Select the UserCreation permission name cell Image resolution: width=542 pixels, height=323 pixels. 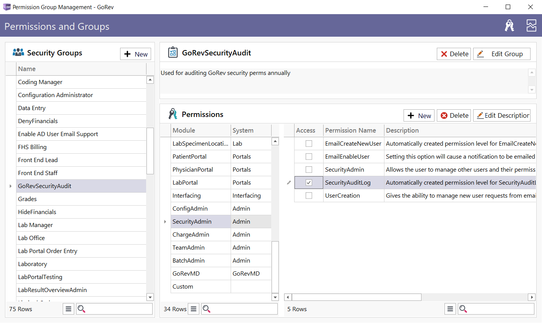click(354, 196)
